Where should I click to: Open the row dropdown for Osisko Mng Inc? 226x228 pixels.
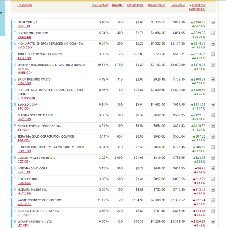point(213,33)
